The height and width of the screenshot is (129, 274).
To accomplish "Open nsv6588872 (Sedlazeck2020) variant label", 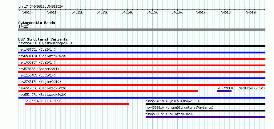I will click(169, 114).
